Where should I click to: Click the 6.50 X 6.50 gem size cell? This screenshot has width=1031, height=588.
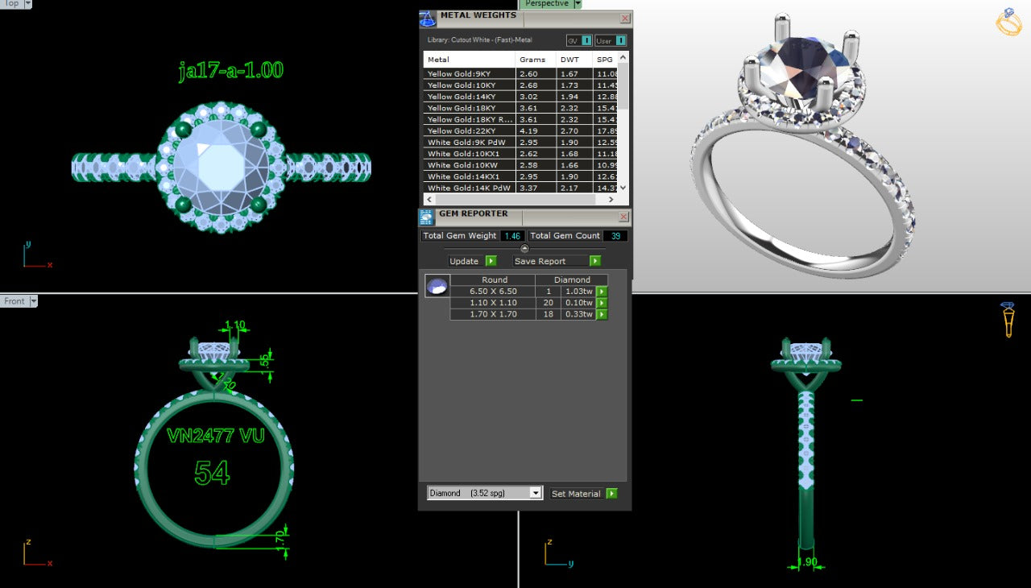tap(493, 292)
